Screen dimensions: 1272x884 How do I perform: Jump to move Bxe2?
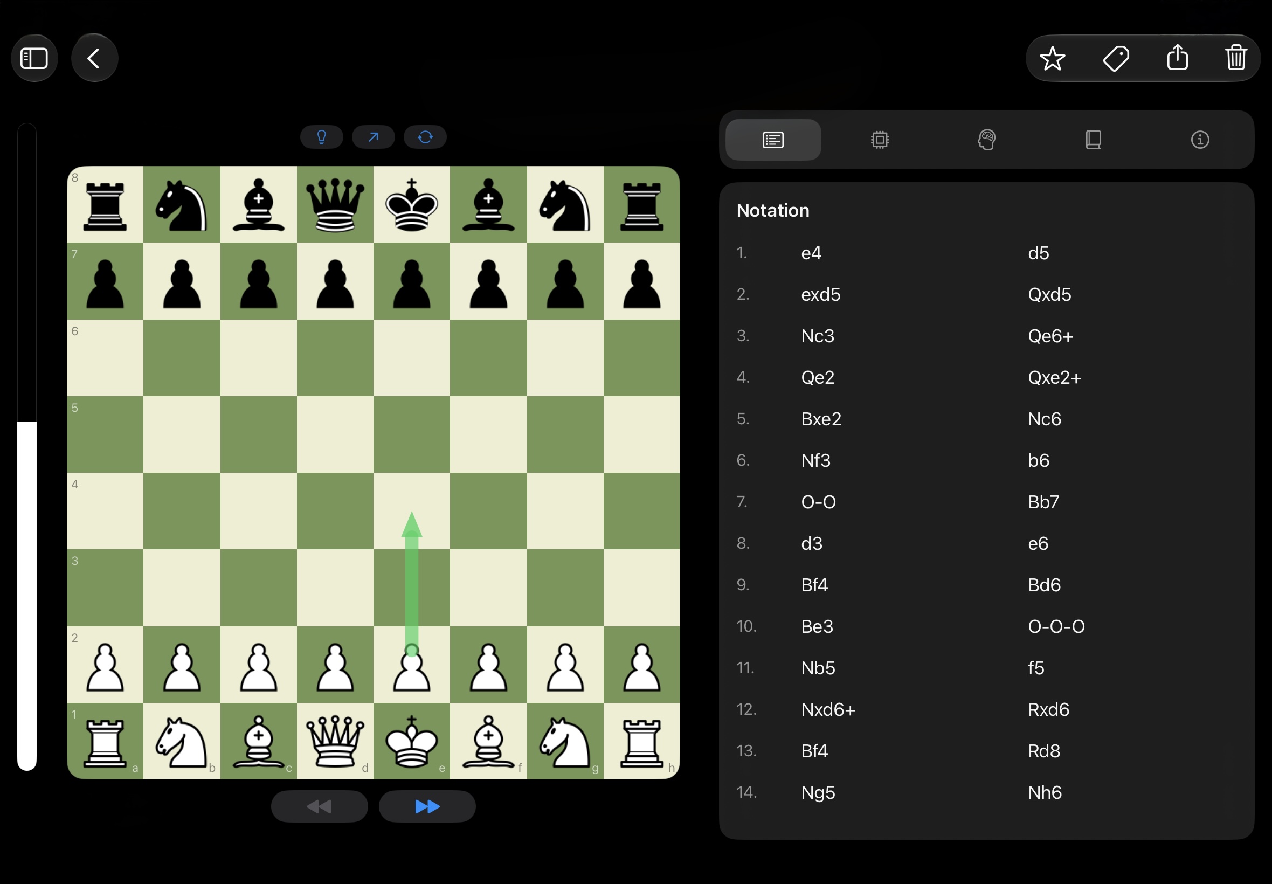click(x=821, y=419)
